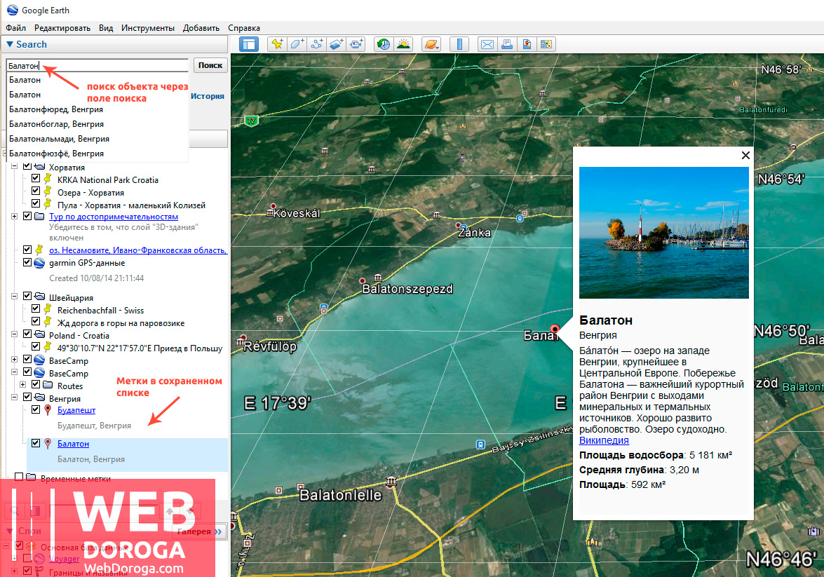Click the Балатон lake photo thumbnail

point(663,233)
